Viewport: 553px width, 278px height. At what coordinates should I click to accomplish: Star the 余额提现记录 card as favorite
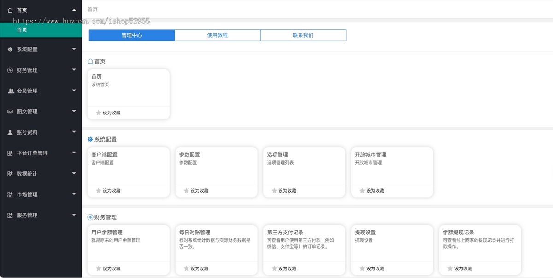(450, 268)
